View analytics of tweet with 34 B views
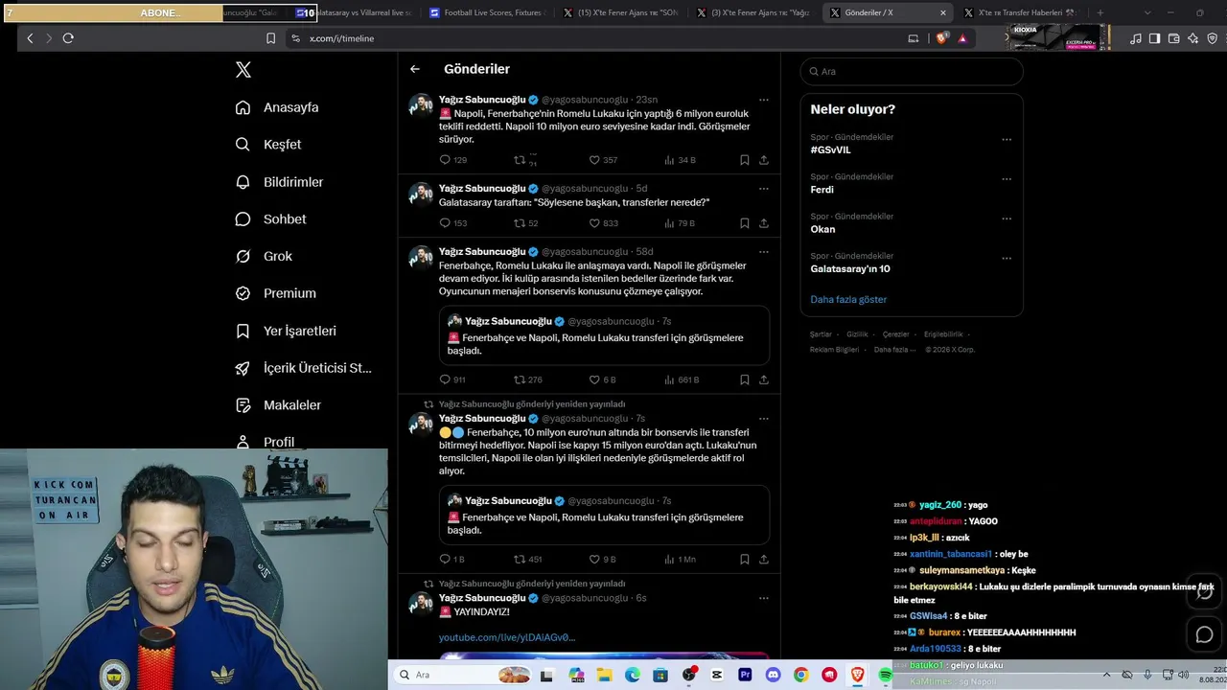Image resolution: width=1227 pixels, height=690 pixels. (x=669, y=160)
